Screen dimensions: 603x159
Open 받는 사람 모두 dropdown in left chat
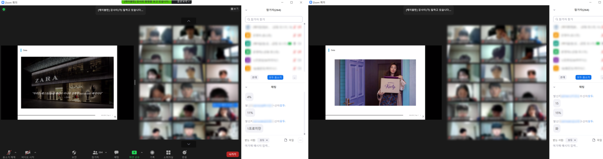tap(264, 140)
